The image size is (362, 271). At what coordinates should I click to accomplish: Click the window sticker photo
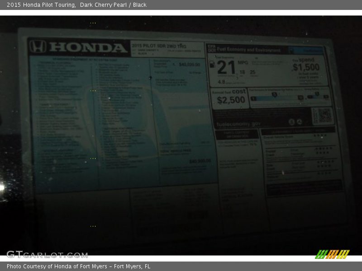click(x=181, y=135)
